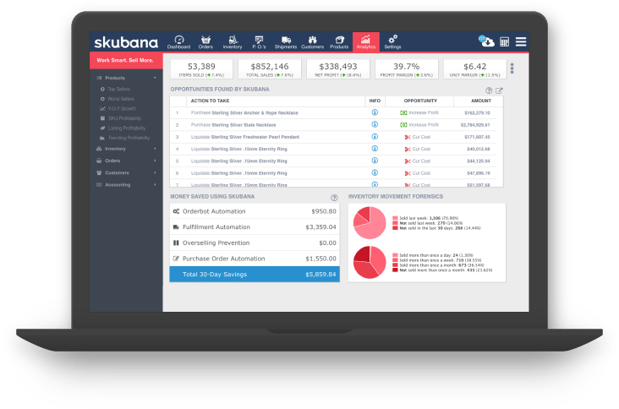The width and height of the screenshot is (619, 409).
Task: Expand the Customers sidebar section
Action: pyautogui.click(x=126, y=172)
